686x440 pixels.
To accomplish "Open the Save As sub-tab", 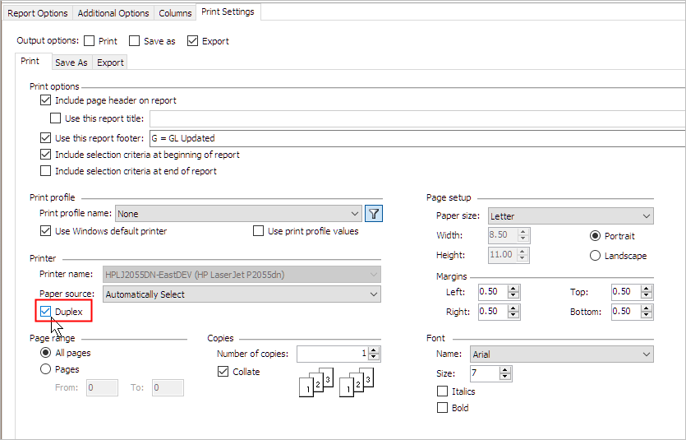I will [71, 63].
